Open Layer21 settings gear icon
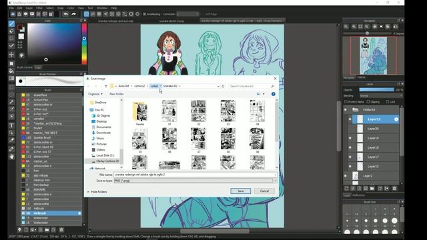The height and width of the screenshot is (240, 427). [x=396, y=119]
